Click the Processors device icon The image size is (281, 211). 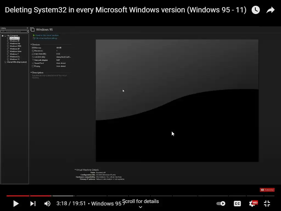33,51
